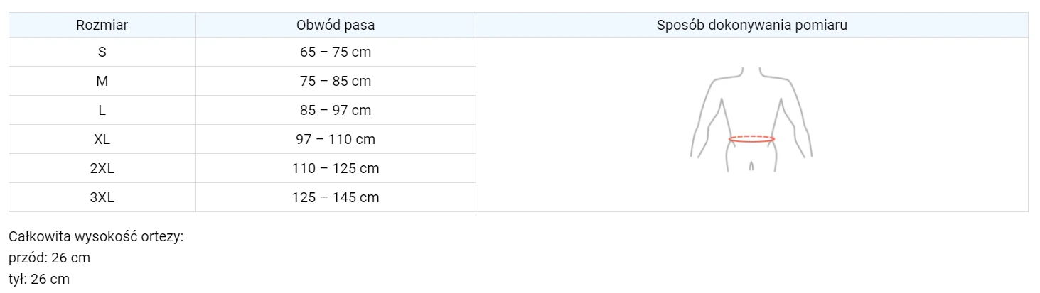This screenshot has width=1040, height=293.
Task: Select size S cell
Action: (x=102, y=52)
